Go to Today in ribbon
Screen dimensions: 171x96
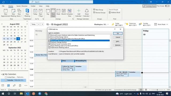(35, 12)
